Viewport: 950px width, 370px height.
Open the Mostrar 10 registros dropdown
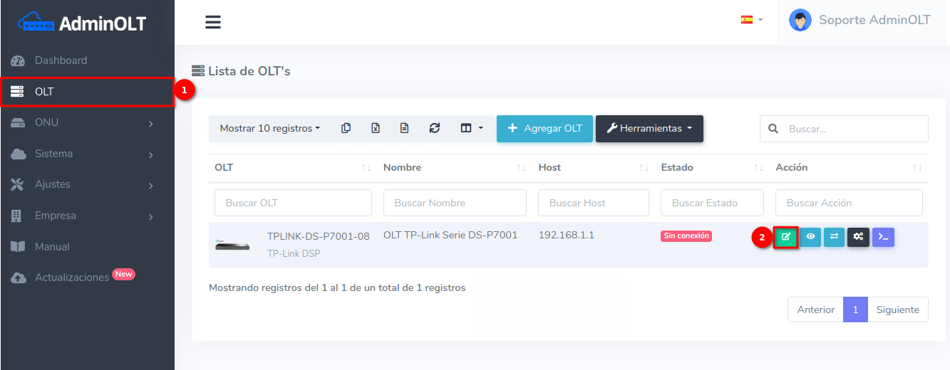pyautogui.click(x=269, y=129)
